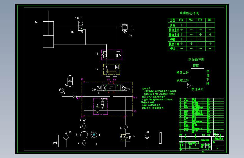Click port label A1 above directional valve

click(x=108, y=80)
